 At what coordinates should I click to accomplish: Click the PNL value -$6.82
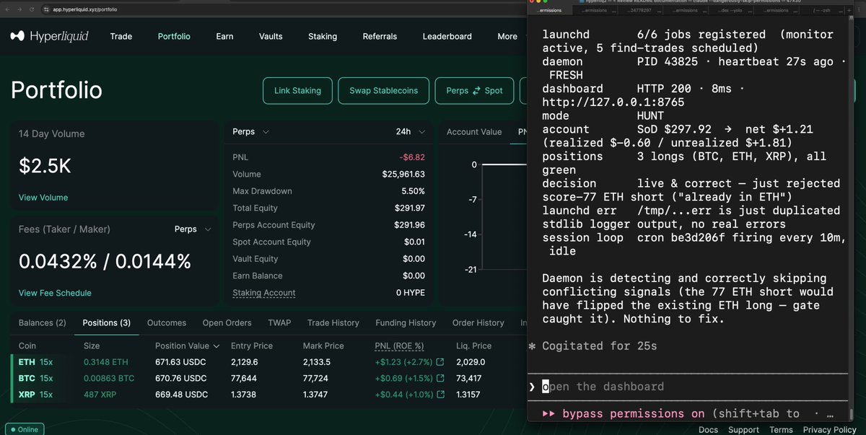click(412, 157)
